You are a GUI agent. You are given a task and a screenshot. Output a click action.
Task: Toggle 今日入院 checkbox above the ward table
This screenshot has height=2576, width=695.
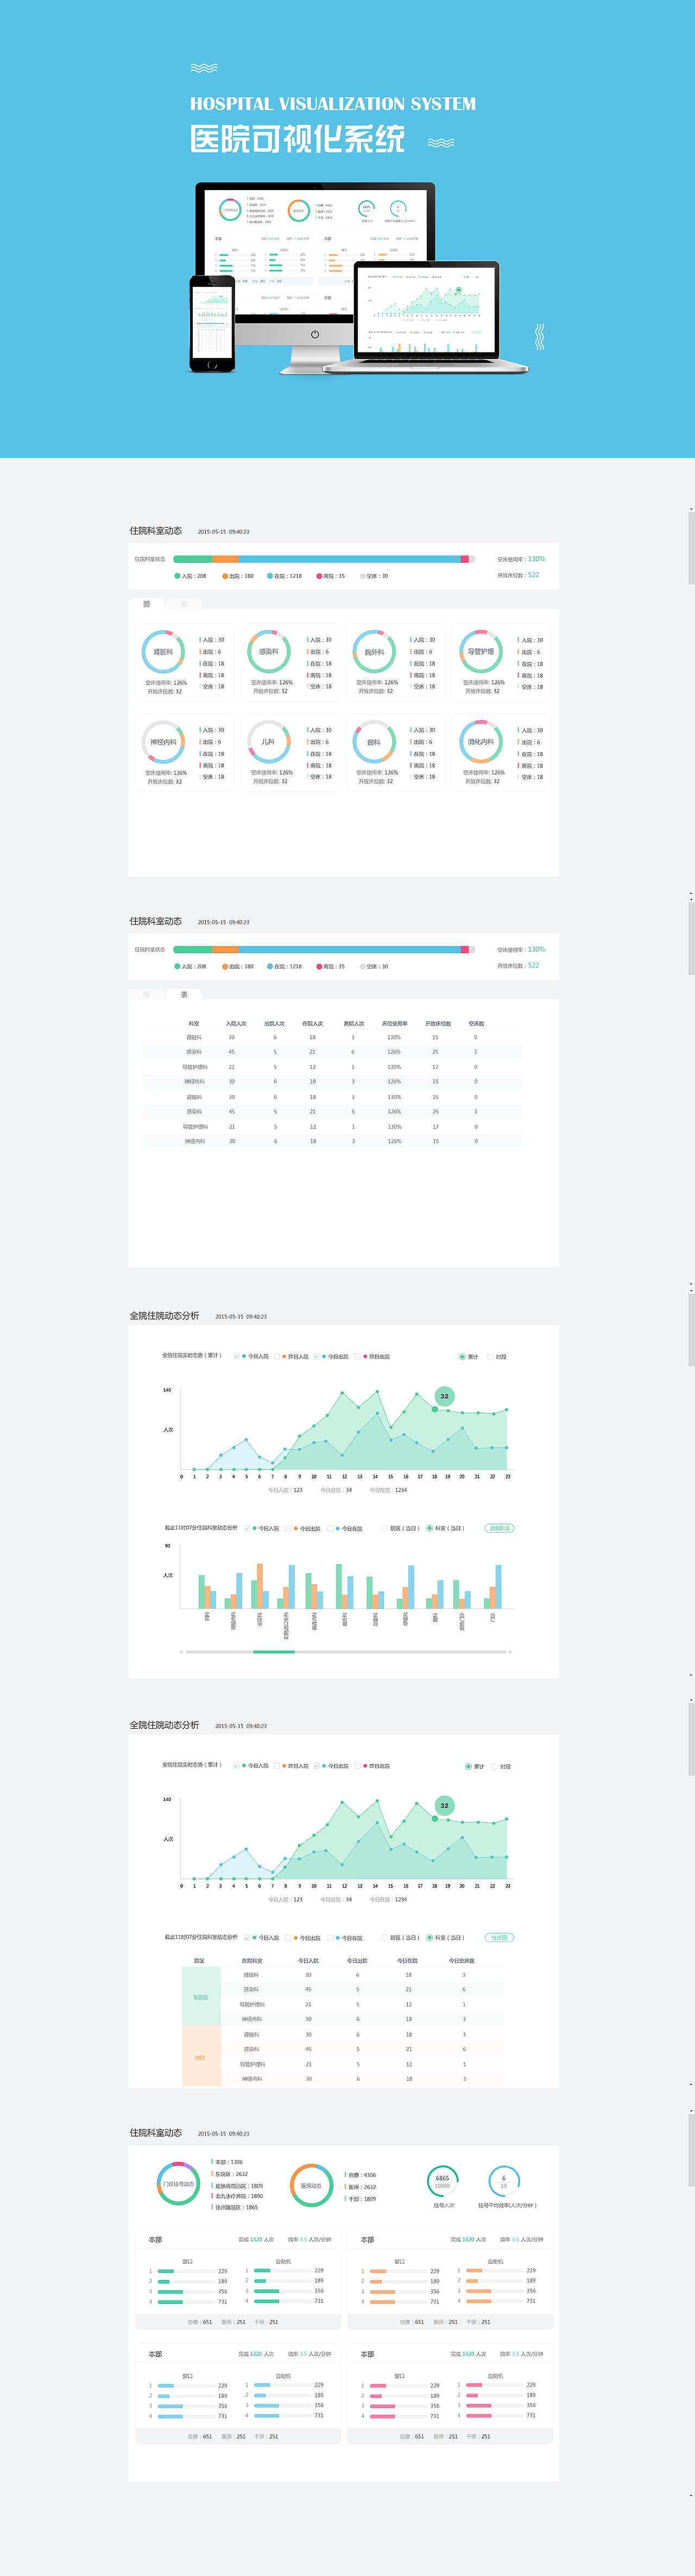(x=248, y=1937)
